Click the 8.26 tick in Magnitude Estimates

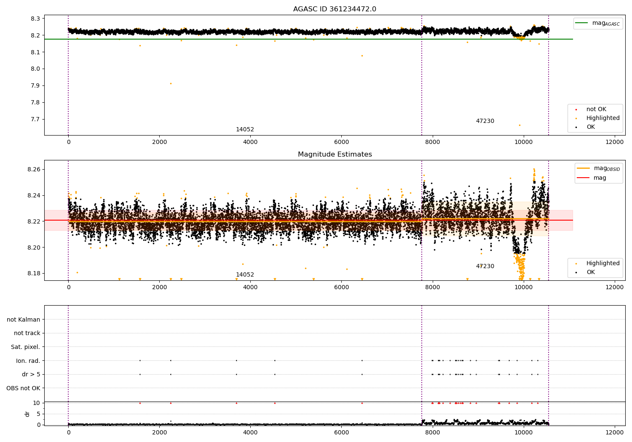click(33, 170)
